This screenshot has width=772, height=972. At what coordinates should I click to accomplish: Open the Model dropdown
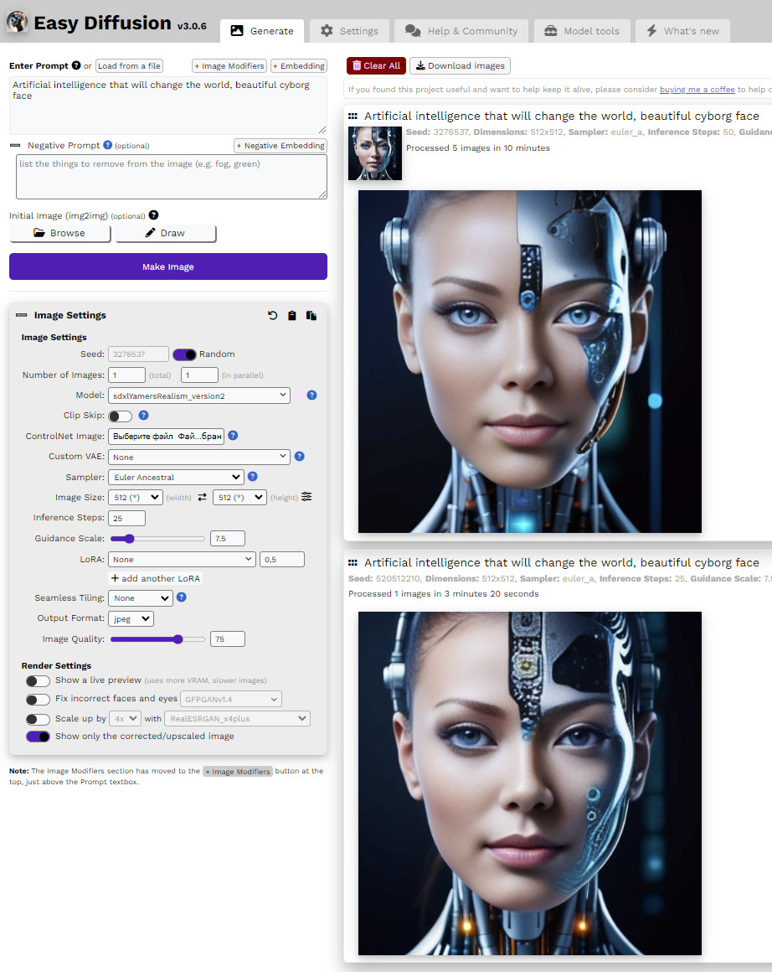click(x=198, y=396)
